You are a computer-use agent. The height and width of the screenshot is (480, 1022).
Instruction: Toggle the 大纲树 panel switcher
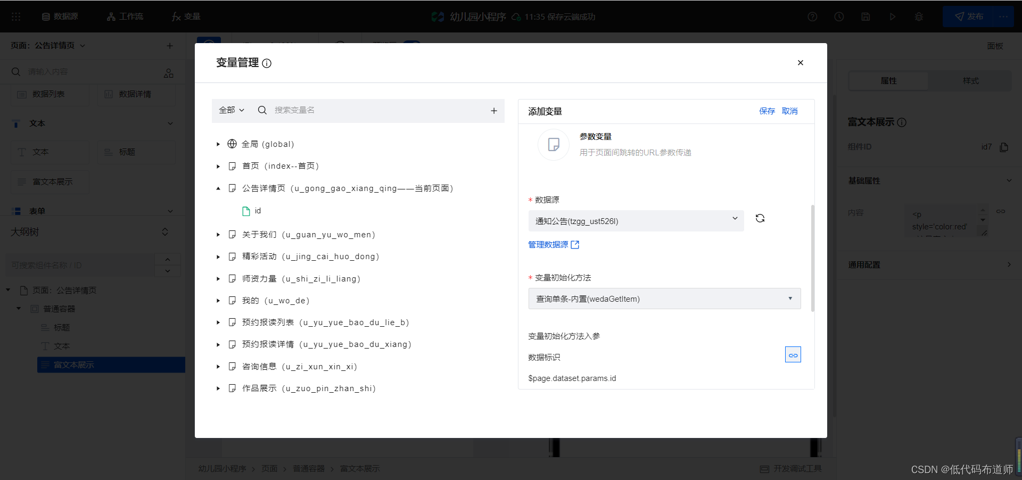point(165,232)
